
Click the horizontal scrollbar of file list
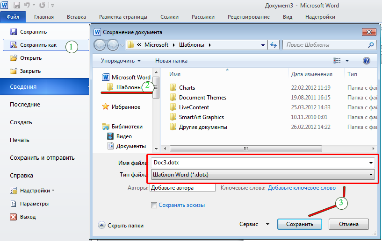[x=246, y=149]
